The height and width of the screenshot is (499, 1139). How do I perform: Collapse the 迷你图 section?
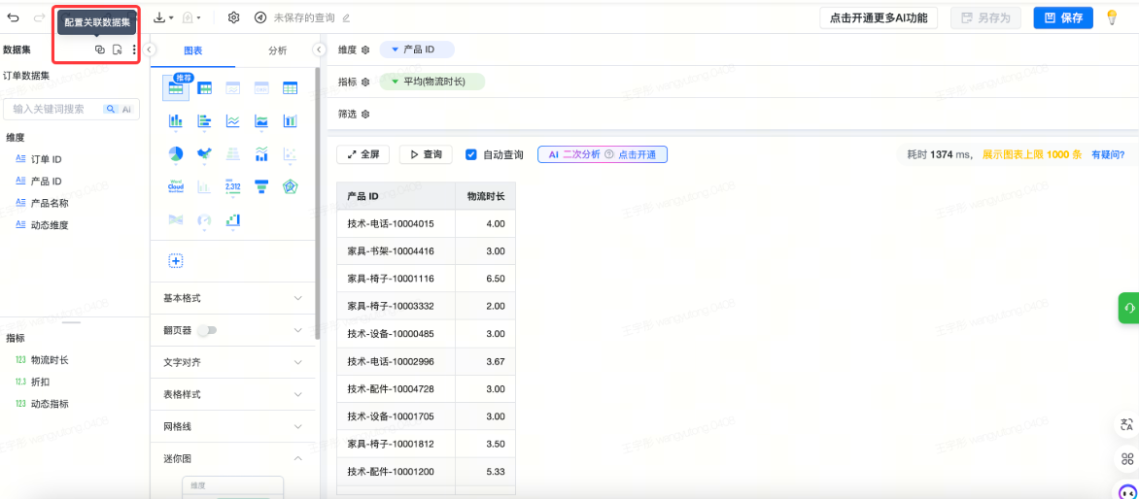tap(297, 458)
